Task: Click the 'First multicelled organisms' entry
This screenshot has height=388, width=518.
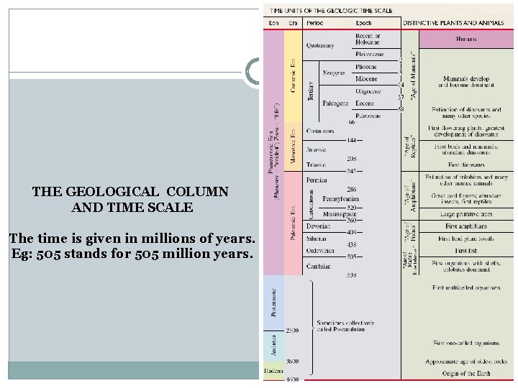Action: pos(466,287)
